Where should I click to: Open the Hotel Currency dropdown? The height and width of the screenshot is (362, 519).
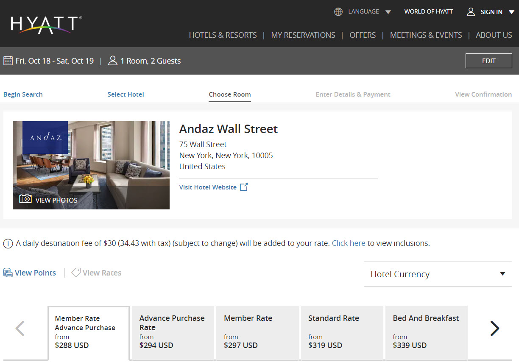click(x=438, y=274)
